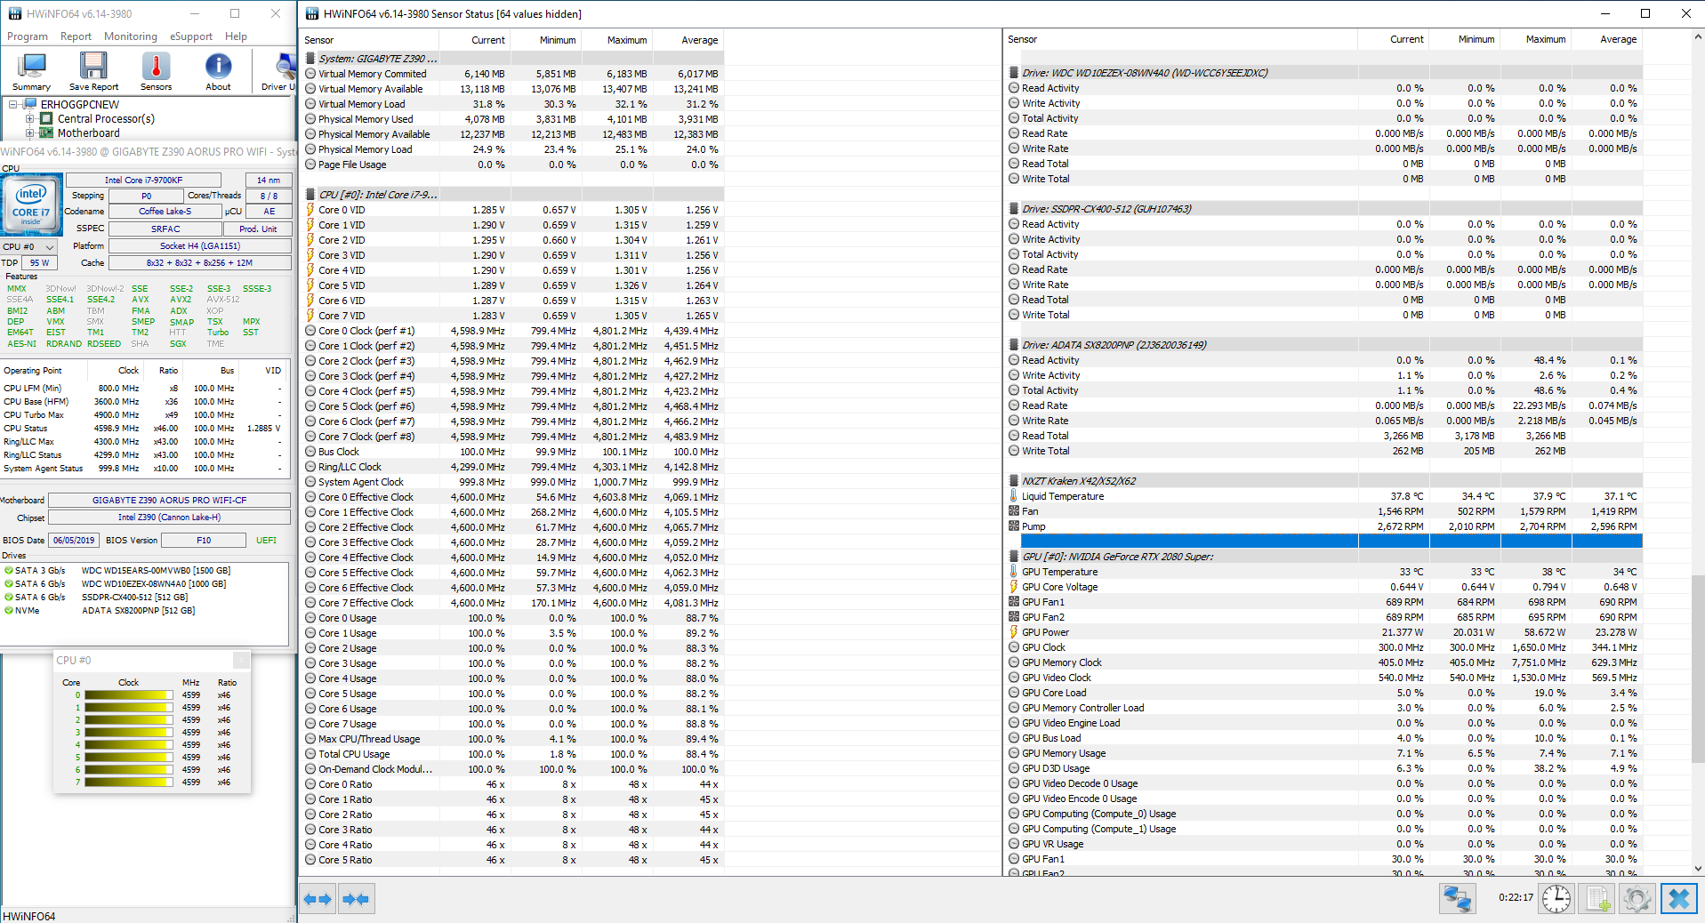Click the Intel Core i7 logo
This screenshot has width=1705, height=923.
(x=32, y=205)
